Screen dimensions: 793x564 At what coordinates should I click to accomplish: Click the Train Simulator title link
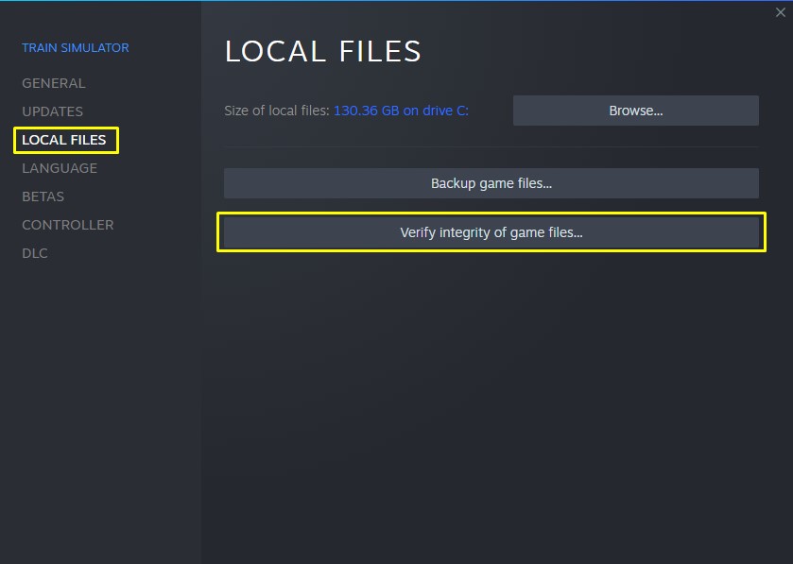[76, 47]
